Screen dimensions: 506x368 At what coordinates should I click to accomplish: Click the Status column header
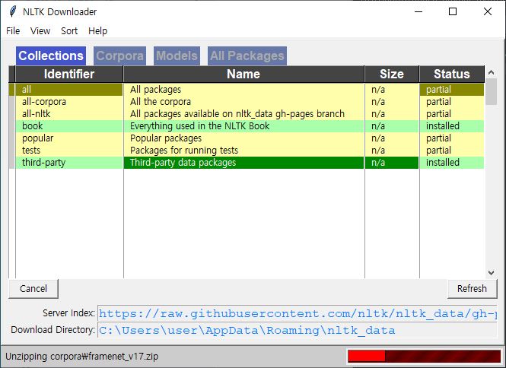452,74
